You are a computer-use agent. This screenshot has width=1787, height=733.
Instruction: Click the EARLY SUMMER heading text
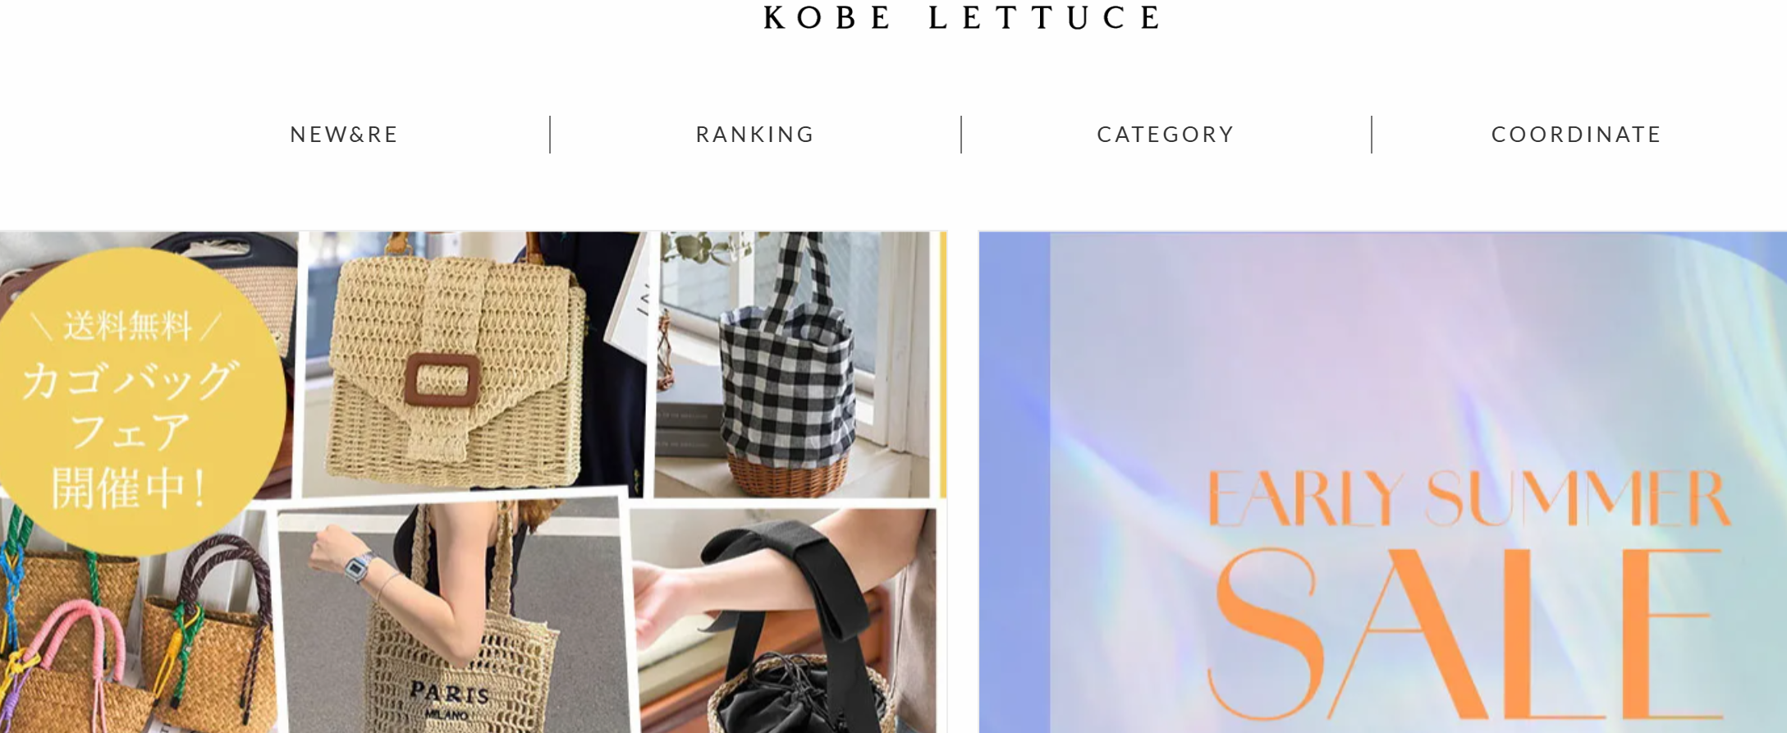coord(1469,498)
